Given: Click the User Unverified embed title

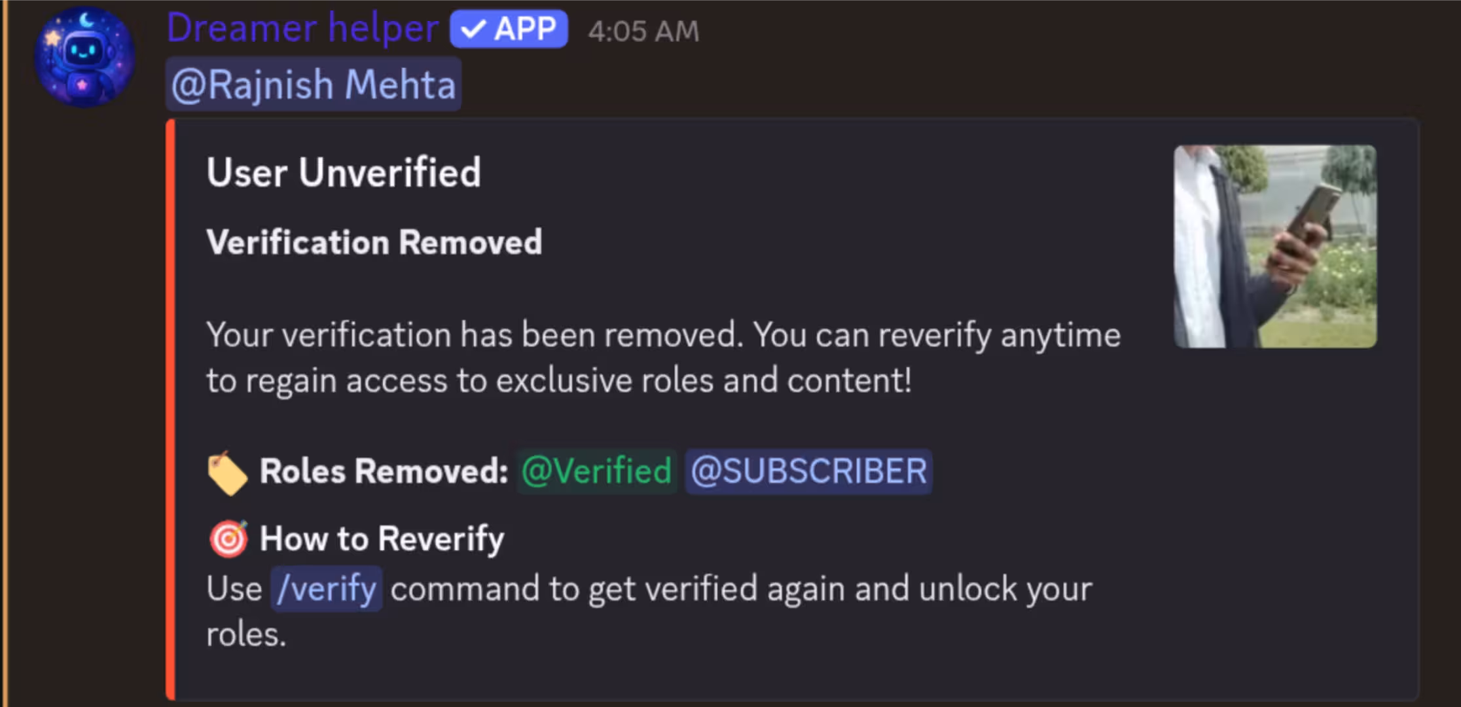Looking at the screenshot, I should point(344,173).
